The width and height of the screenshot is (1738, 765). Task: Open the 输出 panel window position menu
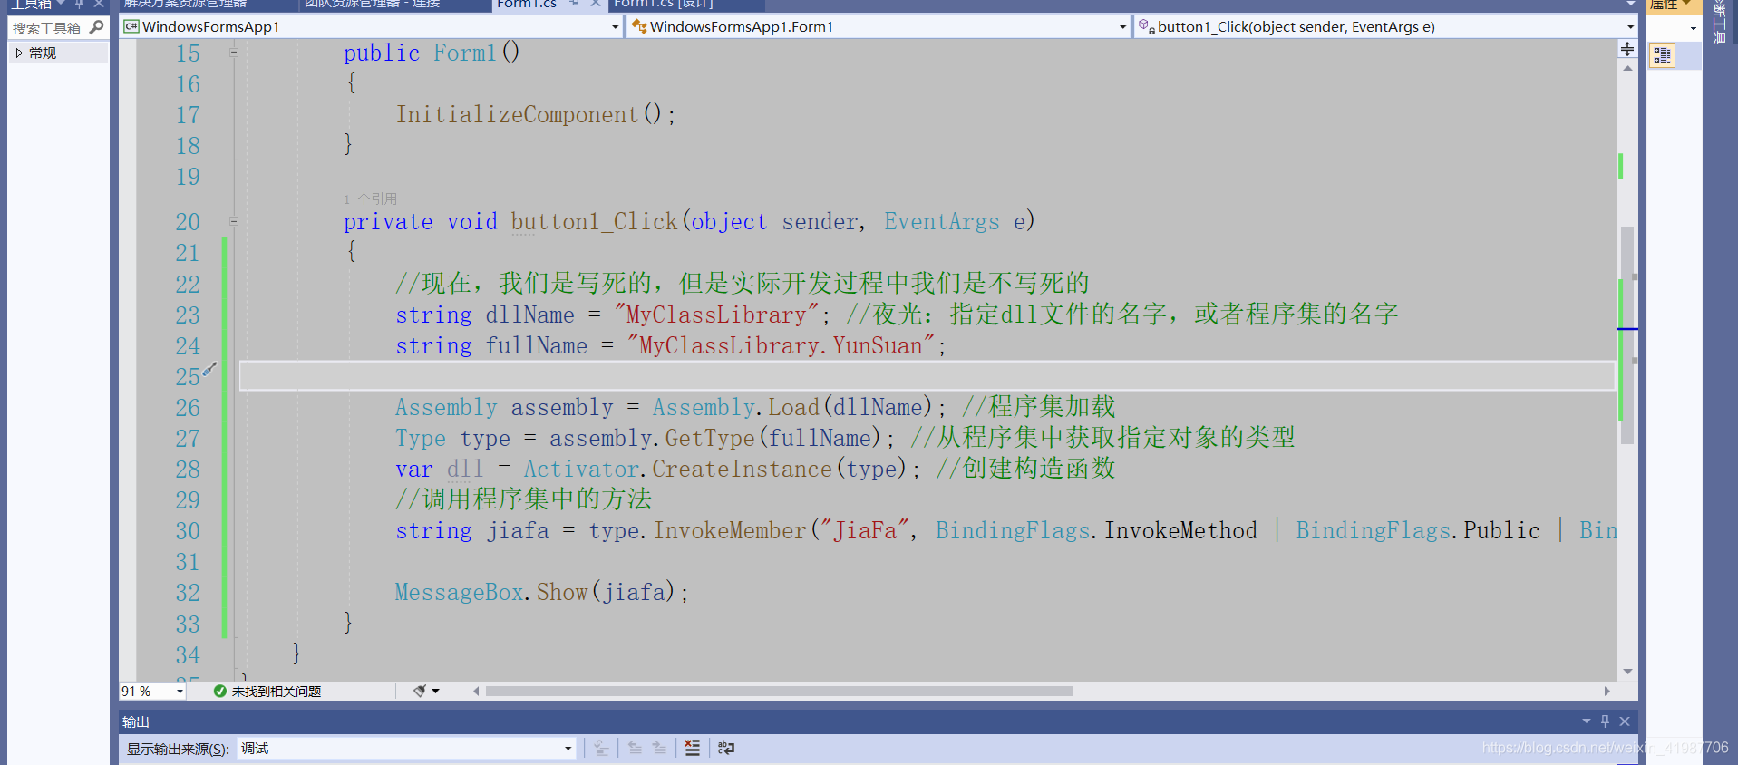[1587, 721]
